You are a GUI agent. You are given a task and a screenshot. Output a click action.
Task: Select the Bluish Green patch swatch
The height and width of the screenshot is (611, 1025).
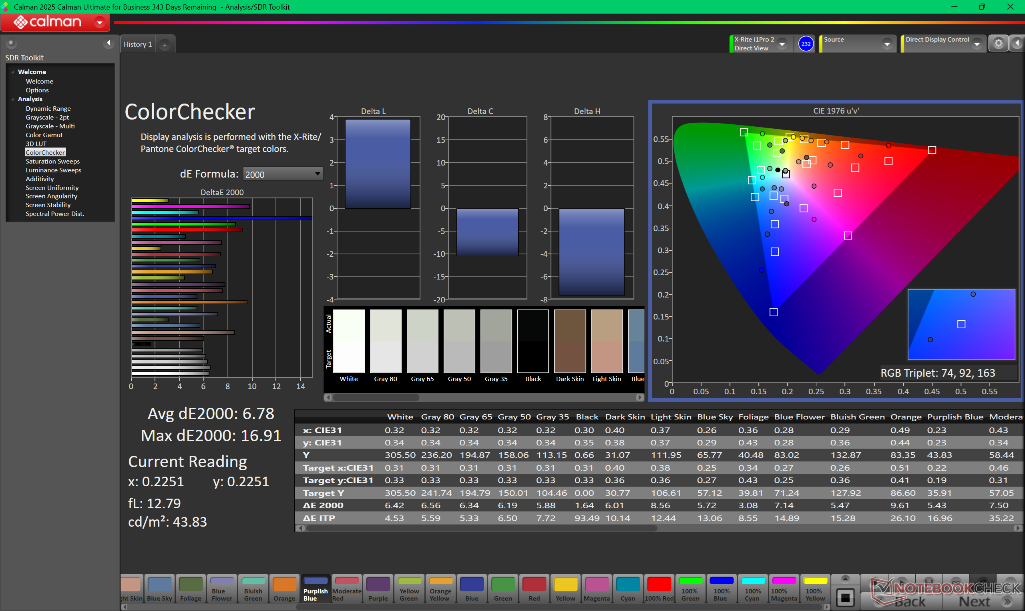(253, 589)
